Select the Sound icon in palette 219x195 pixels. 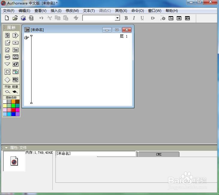pyautogui.click(x=15, y=64)
